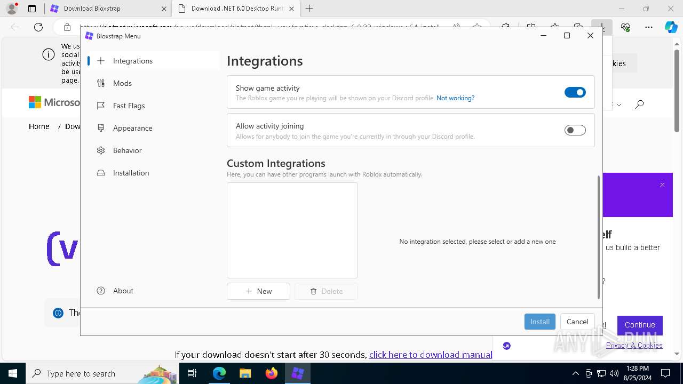The height and width of the screenshot is (384, 683).
Task: Open a new browser tab
Action: [309, 9]
